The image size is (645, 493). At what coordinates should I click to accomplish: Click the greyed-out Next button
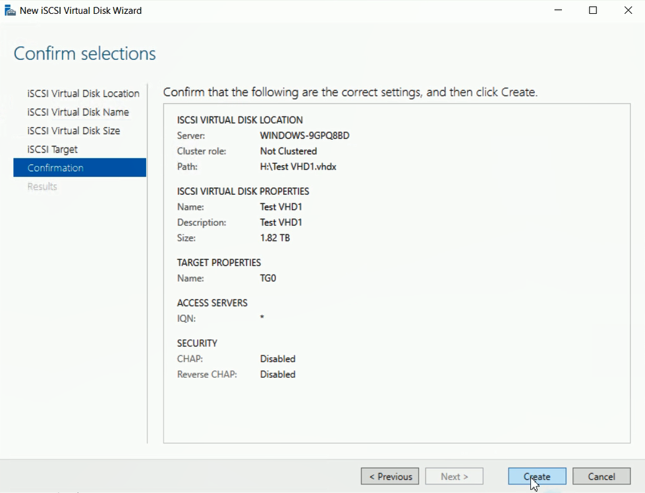[x=454, y=477]
